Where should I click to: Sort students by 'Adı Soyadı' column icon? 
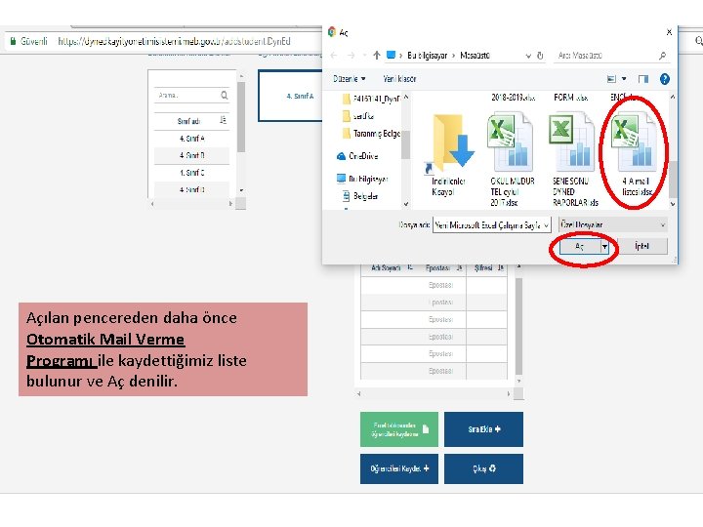[x=410, y=267]
